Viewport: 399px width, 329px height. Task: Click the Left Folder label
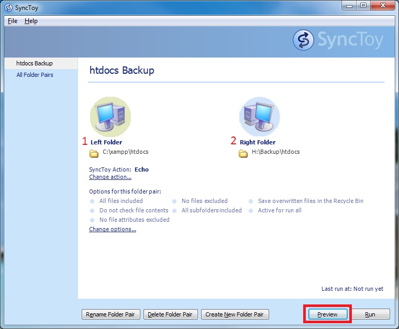point(106,142)
